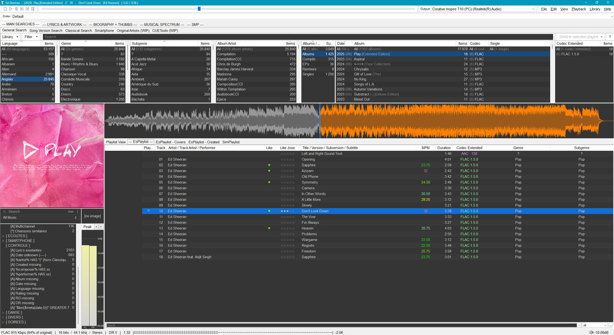Toggle the like heart for Symmetry
Viewport: 614px width, 335px height.
[269, 182]
